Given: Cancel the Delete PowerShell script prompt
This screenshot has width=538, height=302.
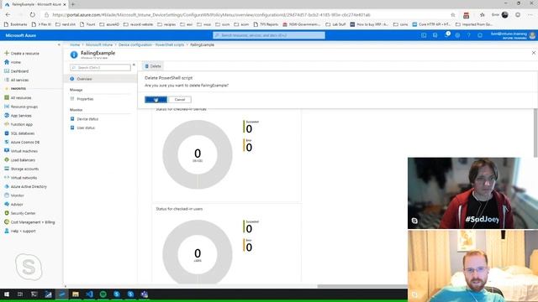Looking at the screenshot, I should click(180, 100).
